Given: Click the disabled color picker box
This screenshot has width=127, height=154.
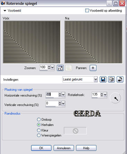Looking at the screenshot, I should [75, 131].
